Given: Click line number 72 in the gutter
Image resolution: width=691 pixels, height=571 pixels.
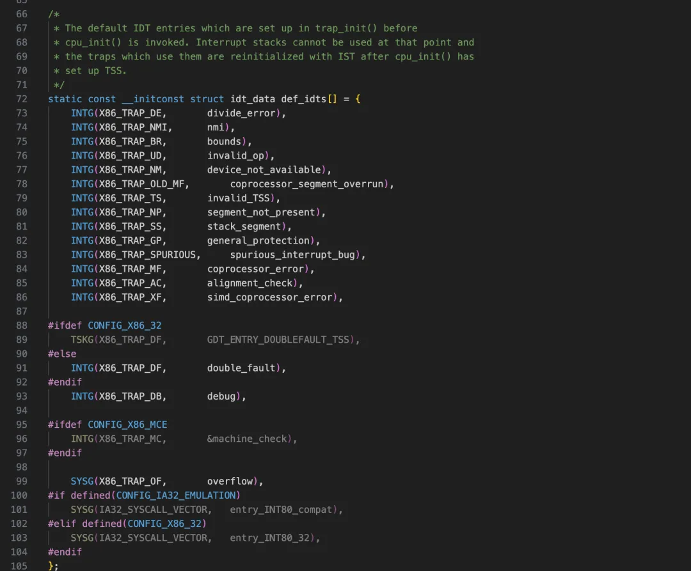Looking at the screenshot, I should point(22,99).
